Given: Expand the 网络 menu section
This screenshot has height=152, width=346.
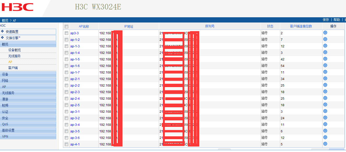Looking at the screenshot, I should (x=28, y=81).
